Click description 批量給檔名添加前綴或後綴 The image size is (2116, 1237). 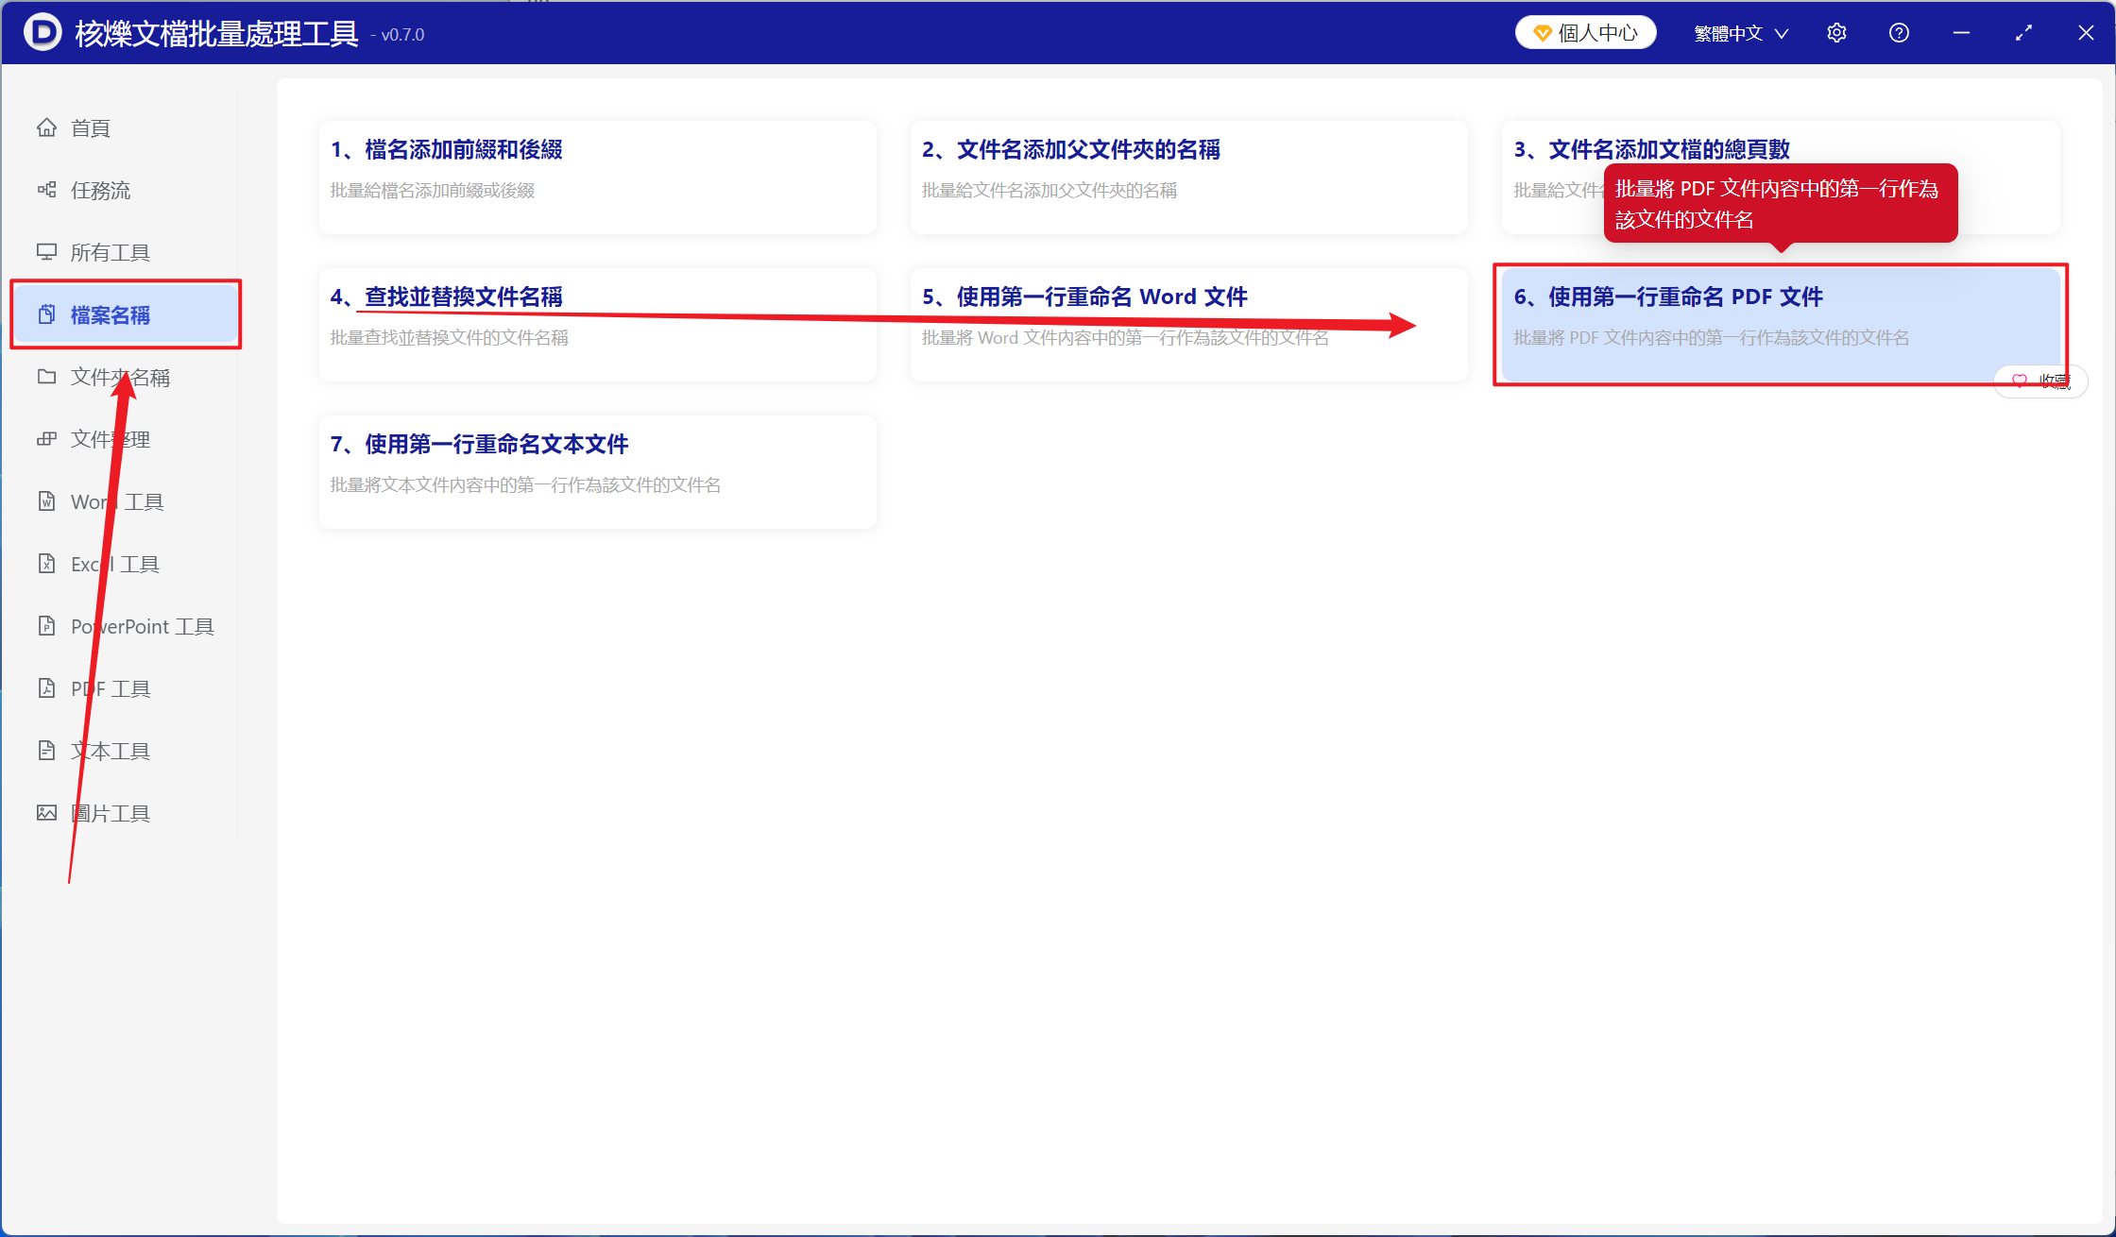point(433,191)
